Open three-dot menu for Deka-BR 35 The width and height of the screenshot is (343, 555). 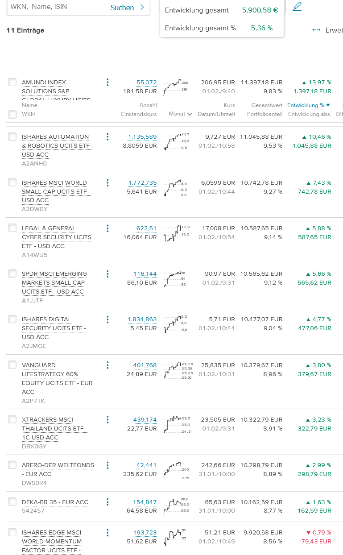point(107,502)
